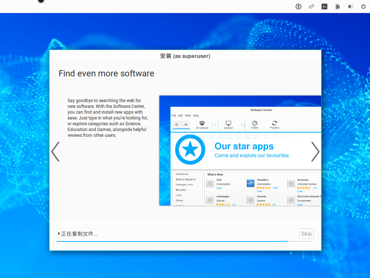The image size is (370, 278).
Task: Open the accessibility menu in top panel
Action: [298, 7]
